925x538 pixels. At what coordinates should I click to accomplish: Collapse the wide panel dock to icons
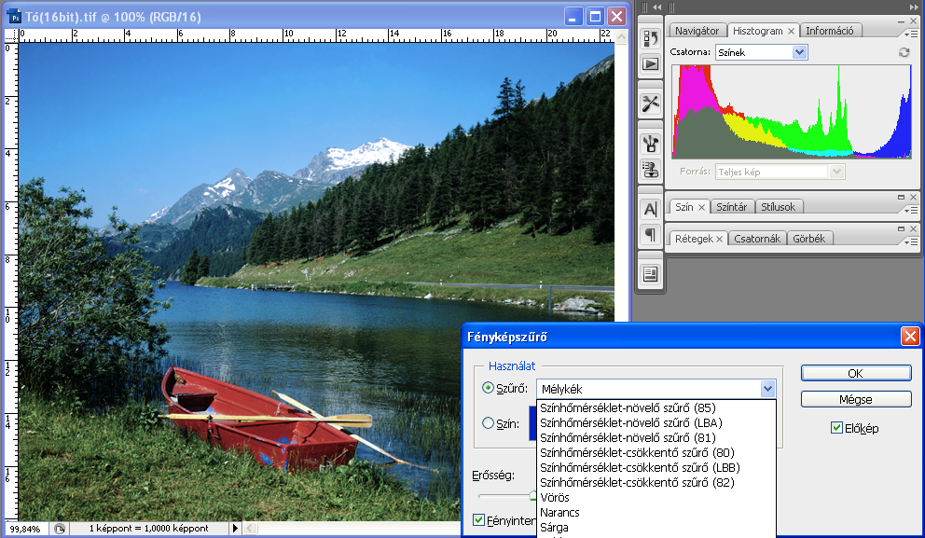(914, 7)
